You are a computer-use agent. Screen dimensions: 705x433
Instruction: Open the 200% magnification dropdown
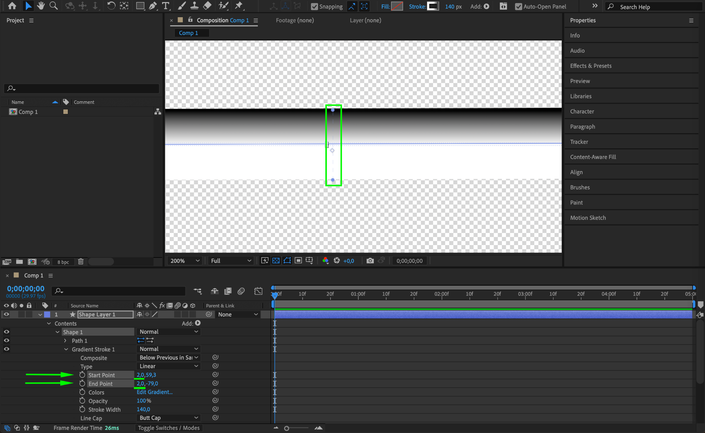(185, 261)
